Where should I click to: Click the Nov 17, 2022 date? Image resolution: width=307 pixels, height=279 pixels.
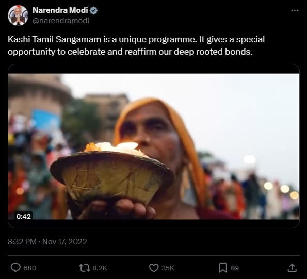pyautogui.click(x=64, y=242)
